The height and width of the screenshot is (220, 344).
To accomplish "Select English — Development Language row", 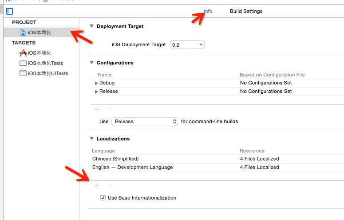I will tap(217, 167).
